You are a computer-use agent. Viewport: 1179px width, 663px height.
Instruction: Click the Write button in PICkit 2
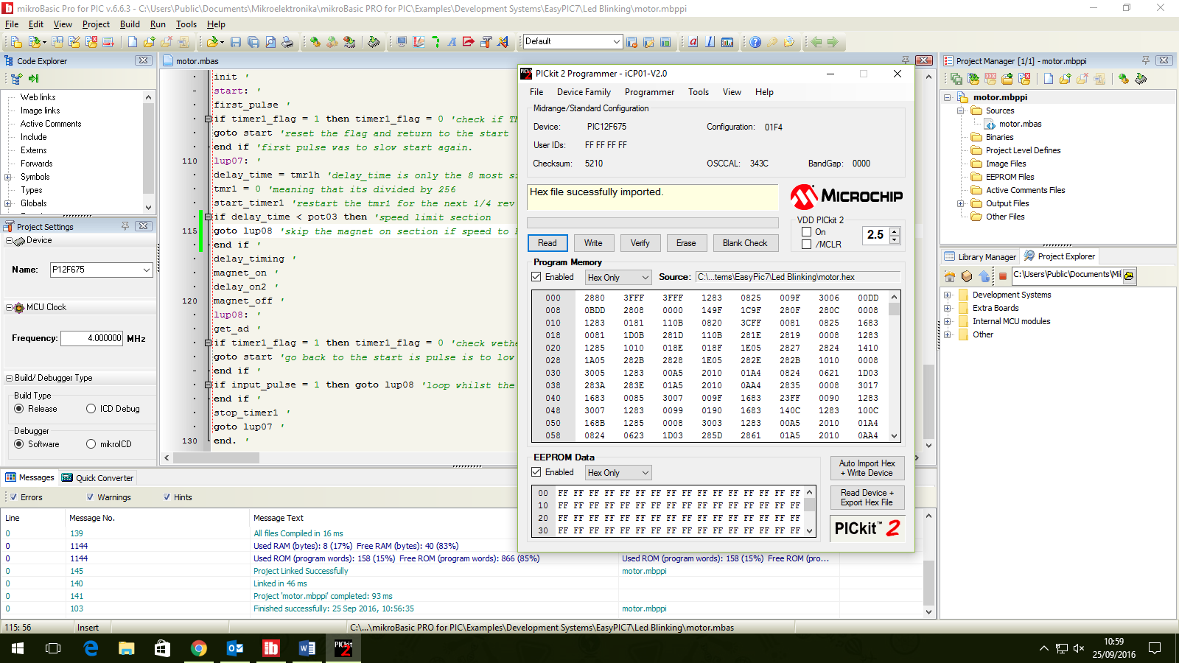pos(593,243)
